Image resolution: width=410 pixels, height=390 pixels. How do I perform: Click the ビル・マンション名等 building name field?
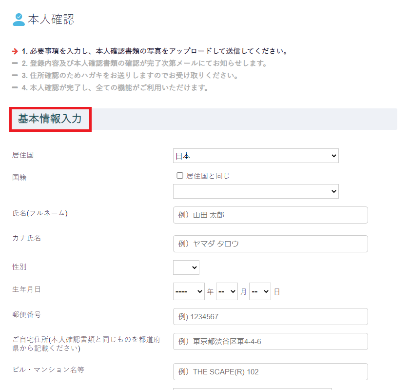[x=271, y=371]
